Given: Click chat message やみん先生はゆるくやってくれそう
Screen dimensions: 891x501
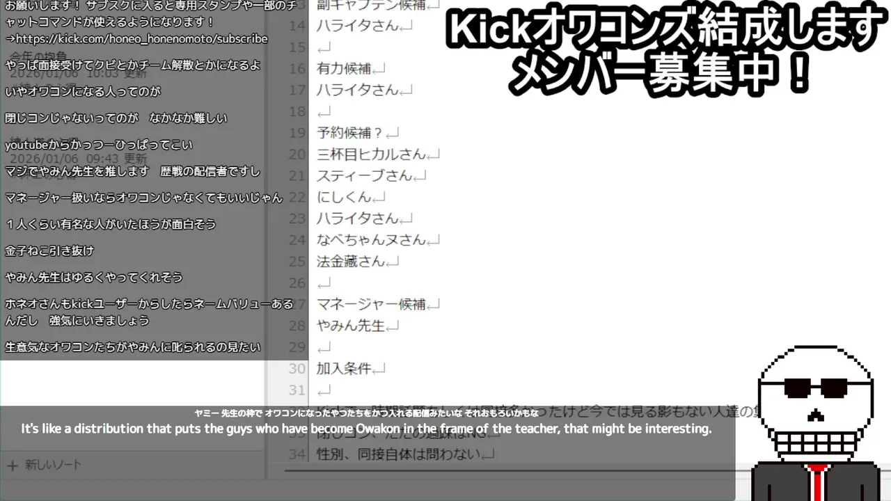Looking at the screenshot, I should (94, 277).
